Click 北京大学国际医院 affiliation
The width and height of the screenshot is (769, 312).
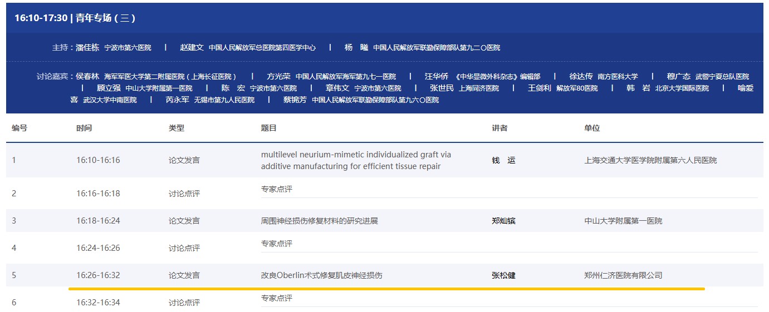pyautogui.click(x=682, y=88)
